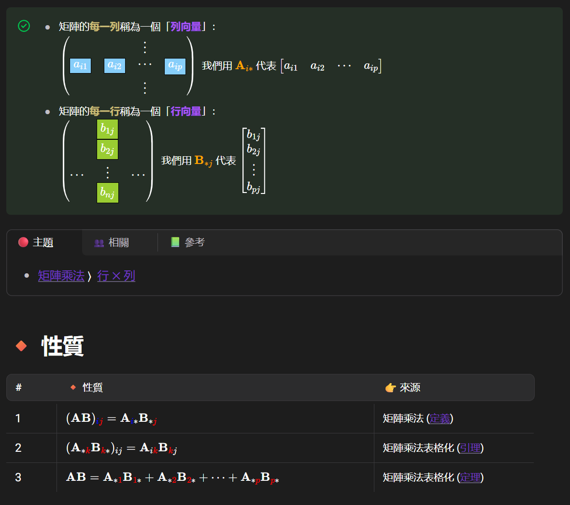Click the blue a_i1 matrix cell

tap(80, 66)
